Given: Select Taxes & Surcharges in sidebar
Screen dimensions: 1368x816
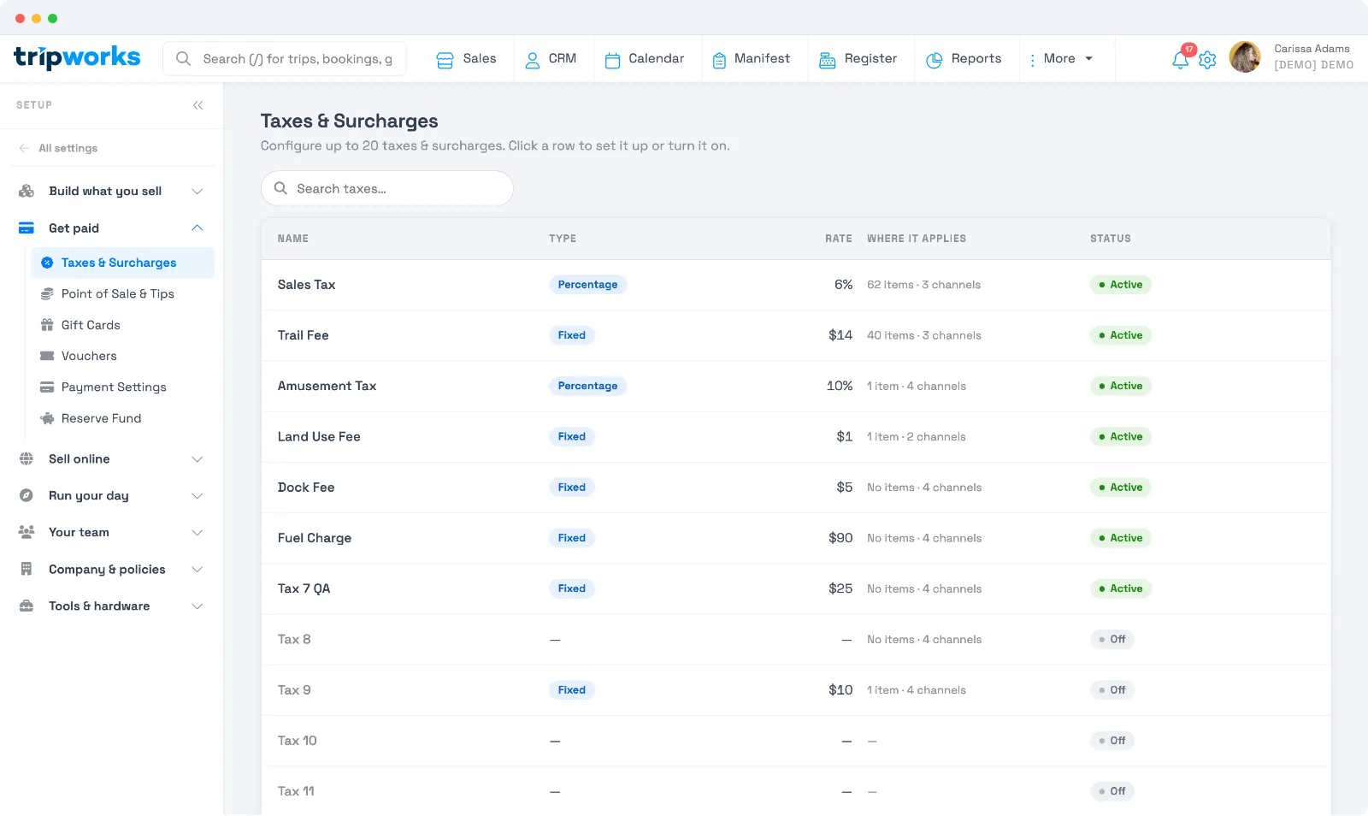Looking at the screenshot, I should [122, 263].
